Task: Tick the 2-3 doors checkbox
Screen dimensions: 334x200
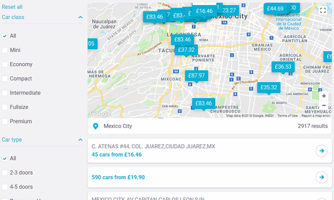Action: pyautogui.click(x=5, y=173)
